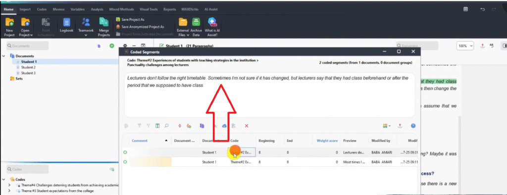
Task: Open Archive Data
Action: coord(196,27)
